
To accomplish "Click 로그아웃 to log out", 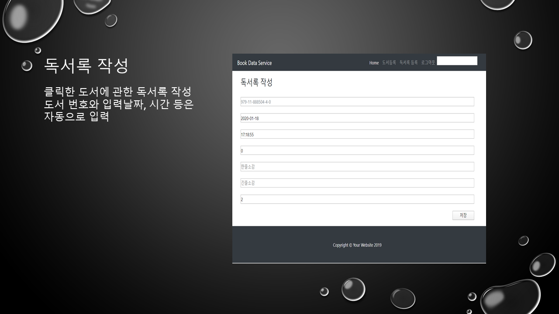I will [x=428, y=63].
